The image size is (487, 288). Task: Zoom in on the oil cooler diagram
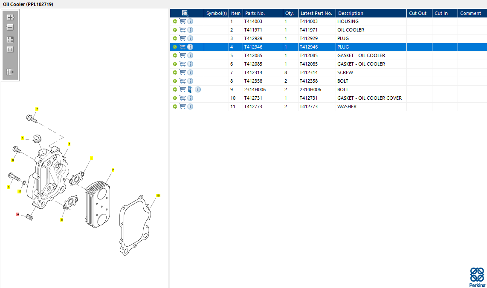10,17
